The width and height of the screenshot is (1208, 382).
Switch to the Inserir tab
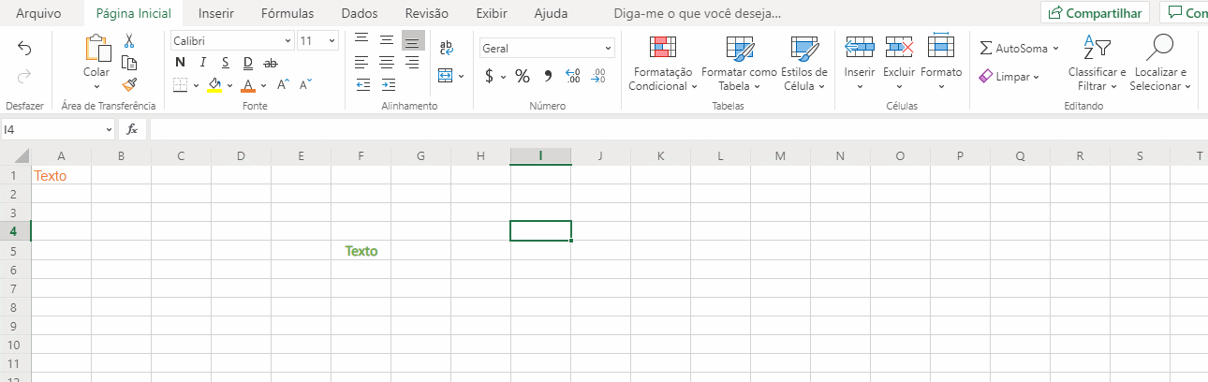[216, 14]
